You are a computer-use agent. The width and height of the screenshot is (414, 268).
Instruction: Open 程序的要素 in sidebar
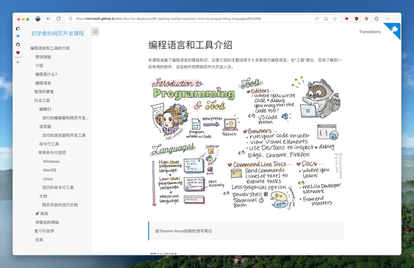tap(44, 91)
